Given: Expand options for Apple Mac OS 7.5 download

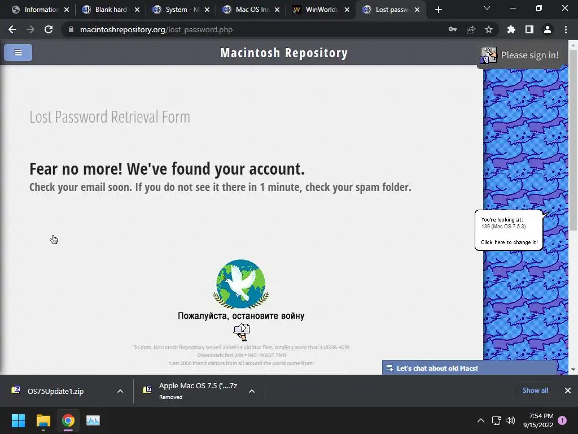Looking at the screenshot, I should pyautogui.click(x=252, y=391).
